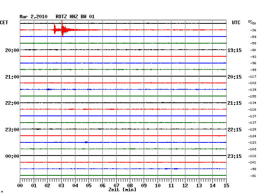
Task: Select the DC offset value "-99"
Action: click(253, 70)
